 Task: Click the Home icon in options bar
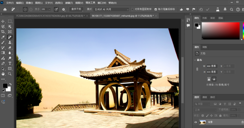pyautogui.click(x=5, y=9)
